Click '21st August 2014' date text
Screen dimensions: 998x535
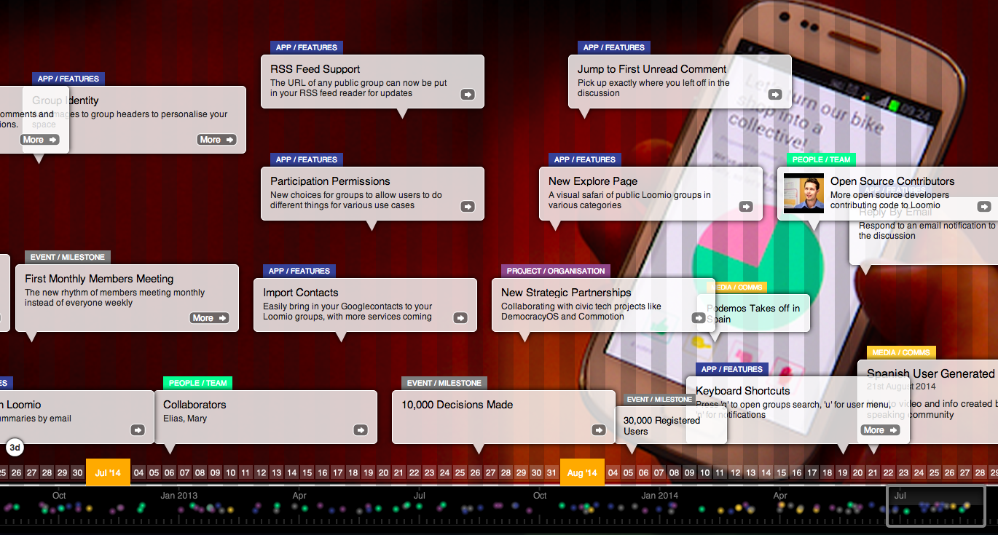point(901,387)
